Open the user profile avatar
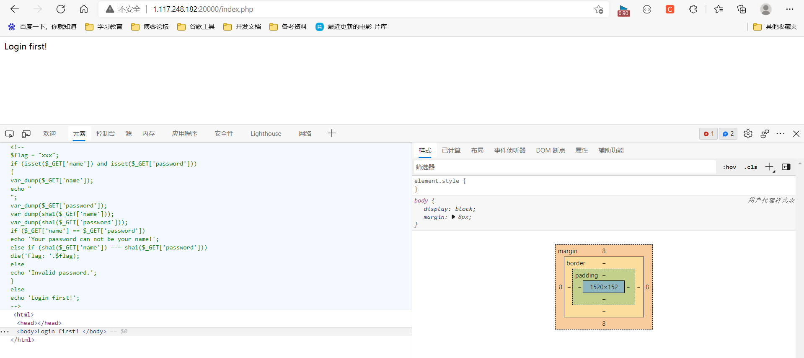804x358 pixels. 766,9
